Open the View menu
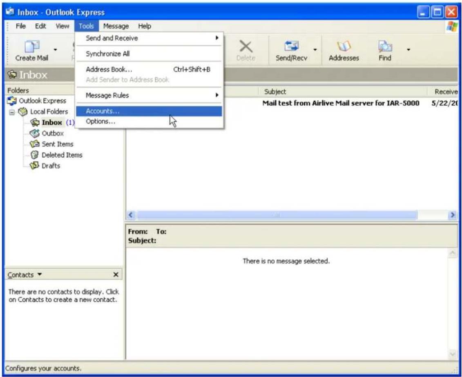The image size is (462, 377). [62, 26]
